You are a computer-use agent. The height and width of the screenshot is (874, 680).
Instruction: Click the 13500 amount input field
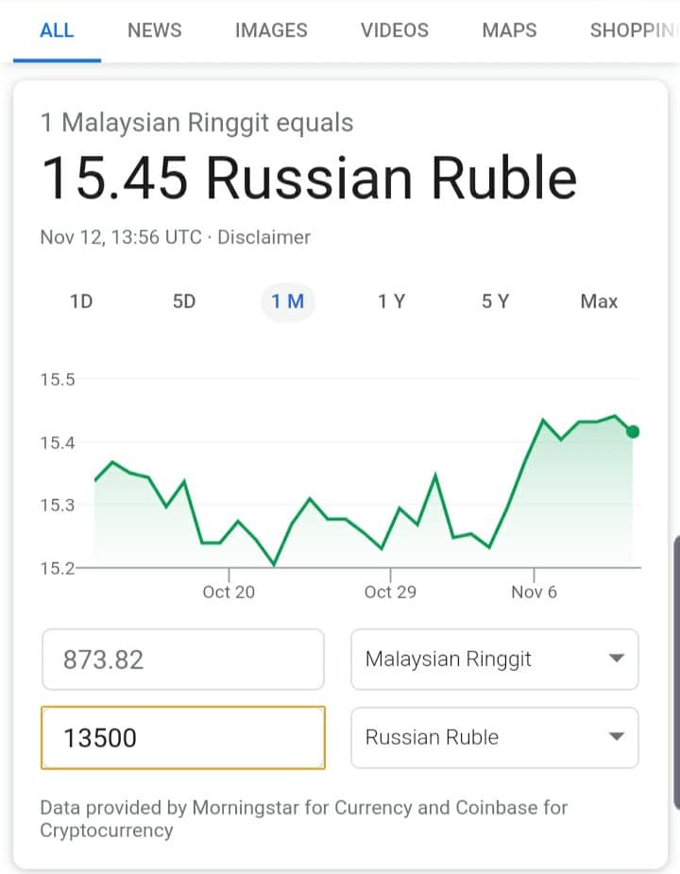point(183,738)
